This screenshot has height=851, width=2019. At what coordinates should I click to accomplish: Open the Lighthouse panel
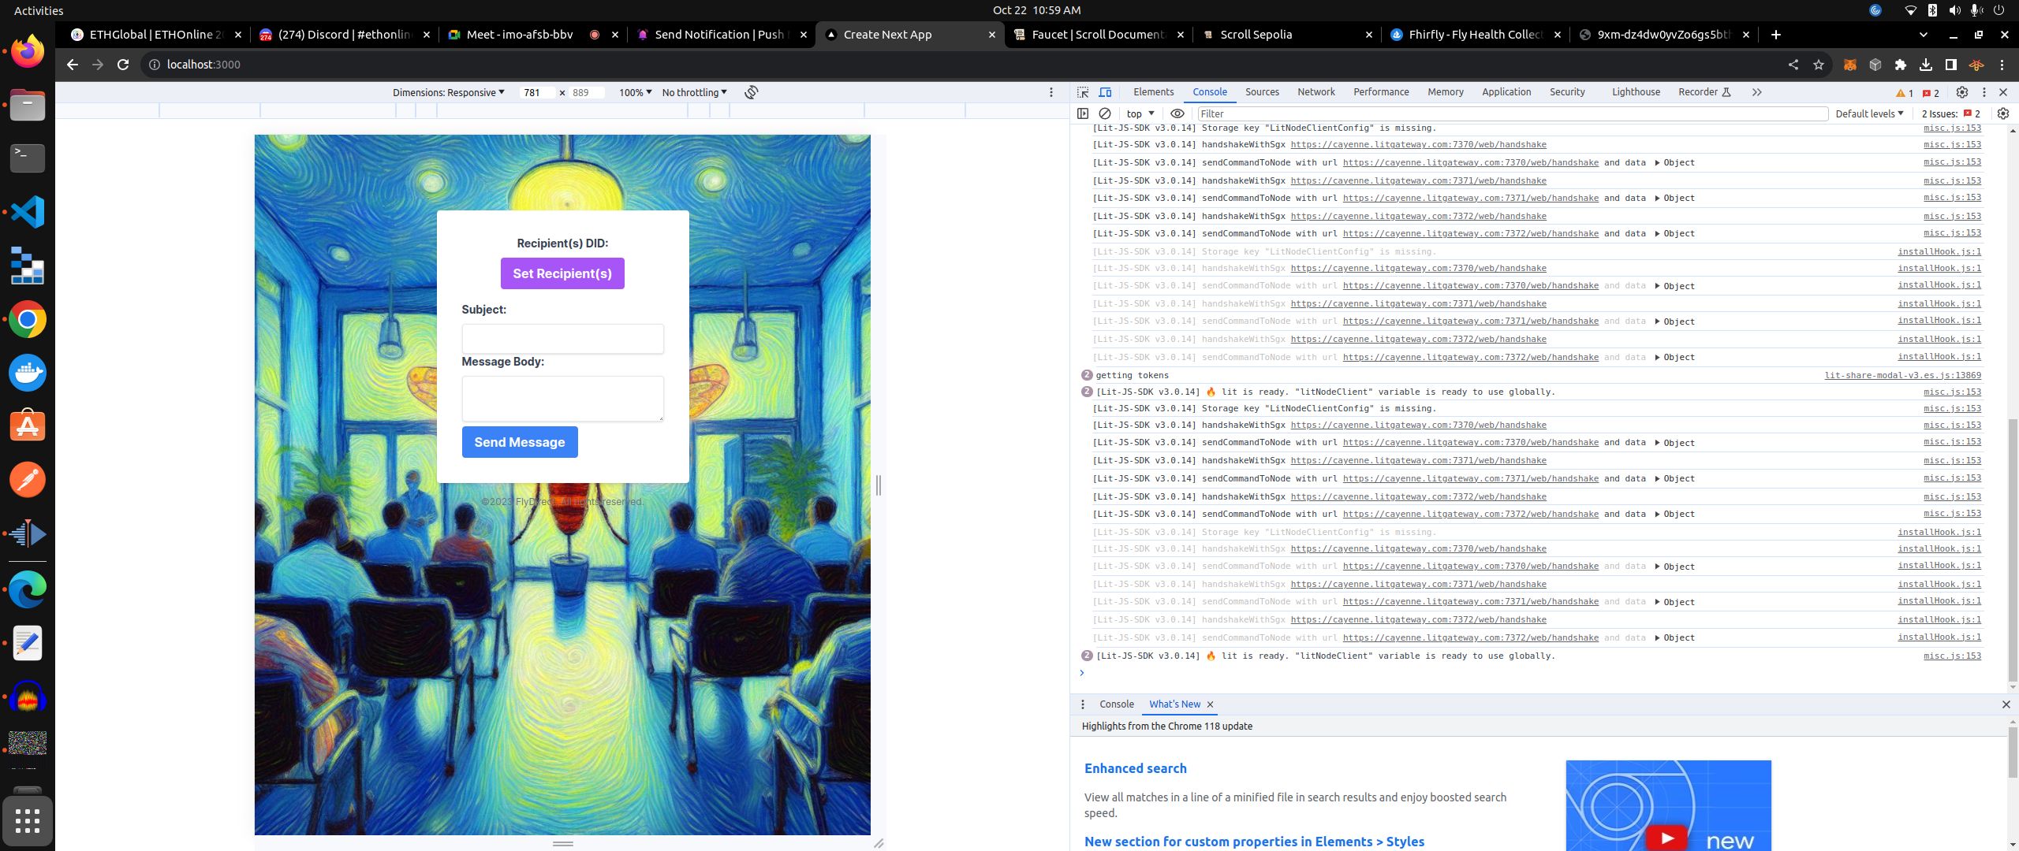pyautogui.click(x=1636, y=92)
